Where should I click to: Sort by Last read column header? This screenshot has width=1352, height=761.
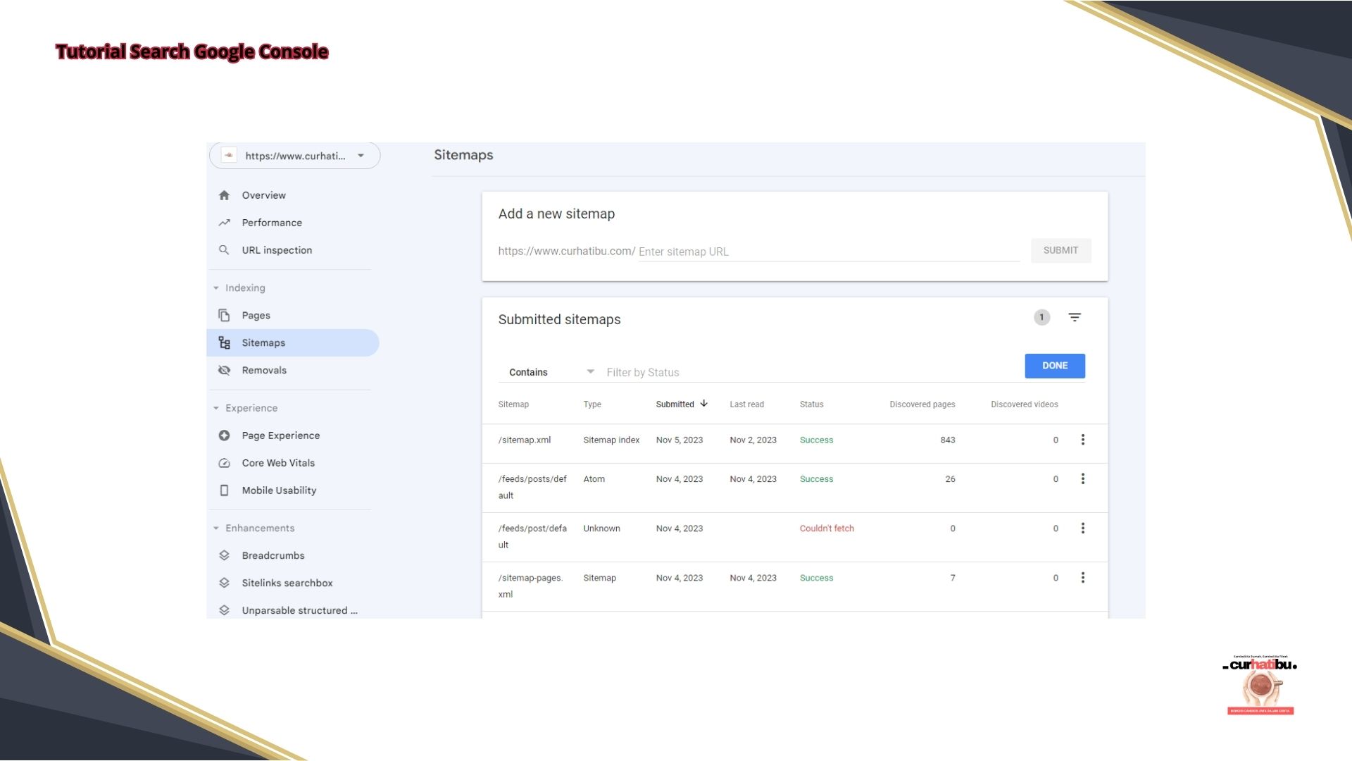[x=746, y=404]
